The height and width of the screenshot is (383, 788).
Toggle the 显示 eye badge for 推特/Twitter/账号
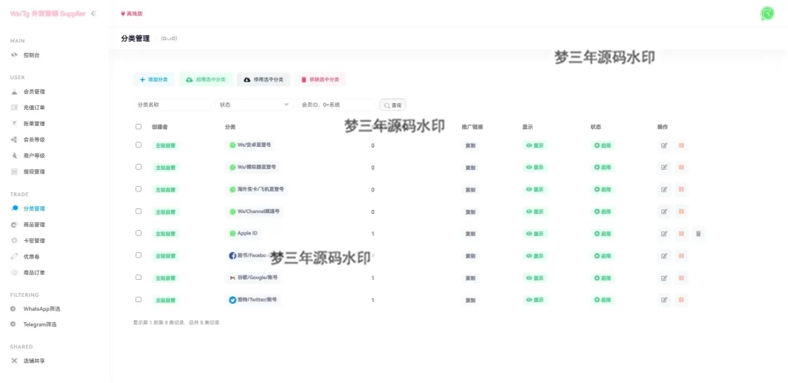click(535, 300)
